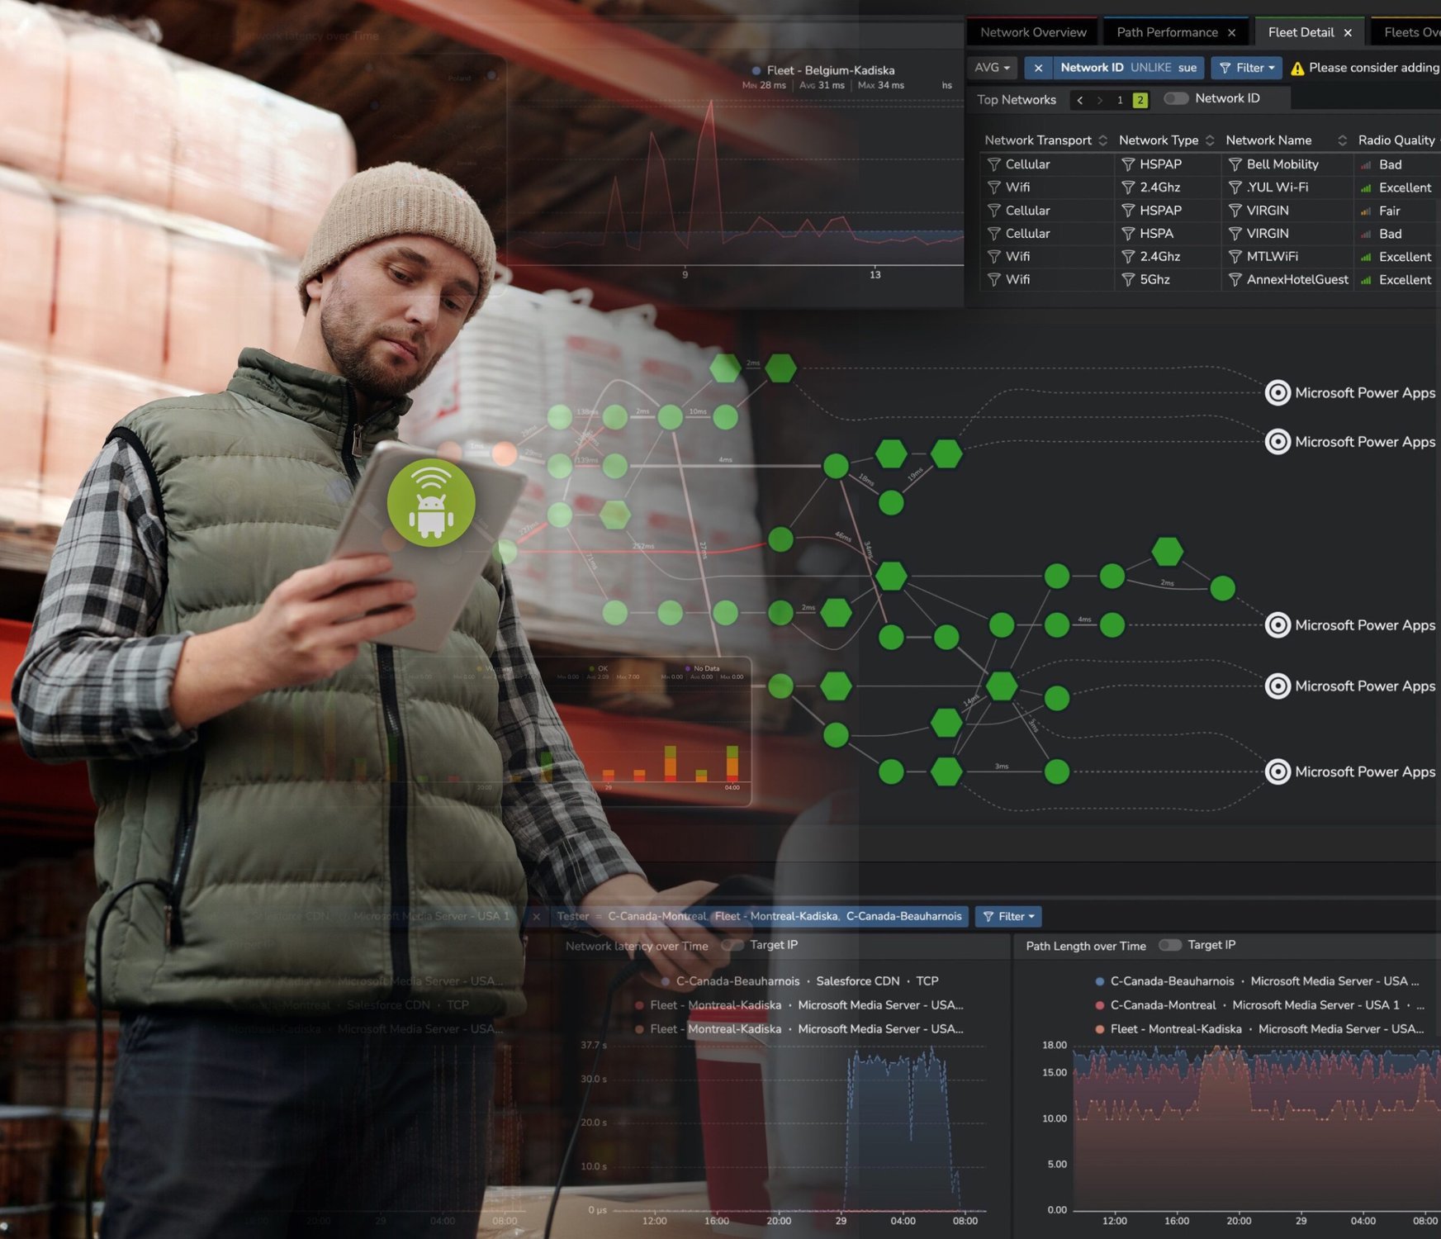Close the Path Performance tab

[x=1231, y=33]
